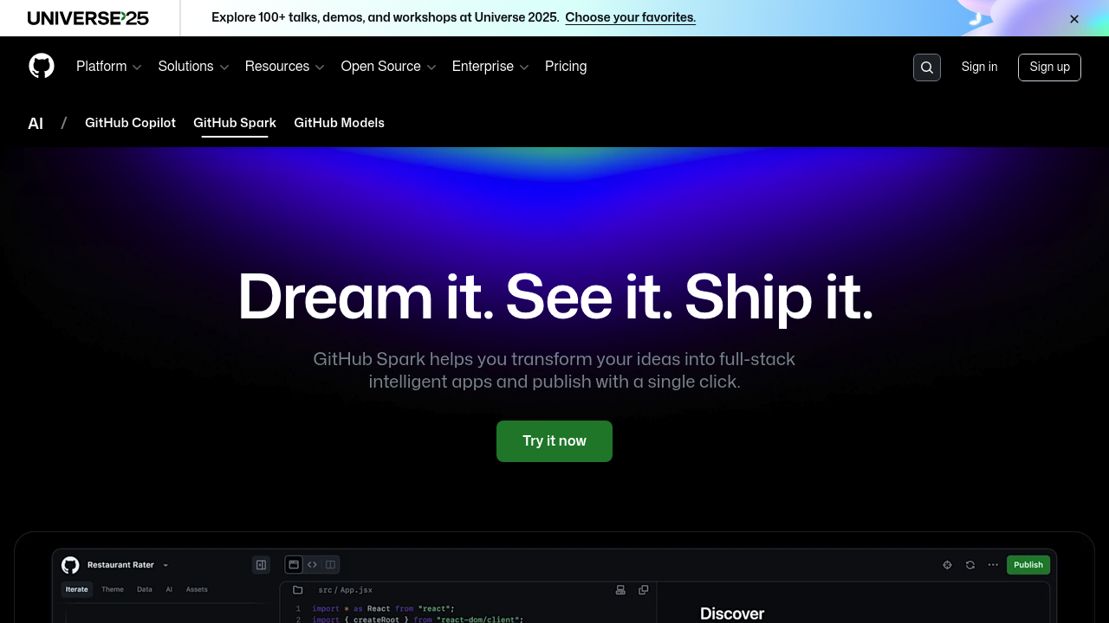Select the GitHub Models nav item
Viewport: 1109px width, 623px height.
(339, 124)
